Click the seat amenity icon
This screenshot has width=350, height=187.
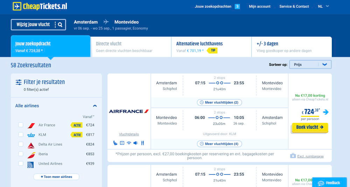click(115, 143)
